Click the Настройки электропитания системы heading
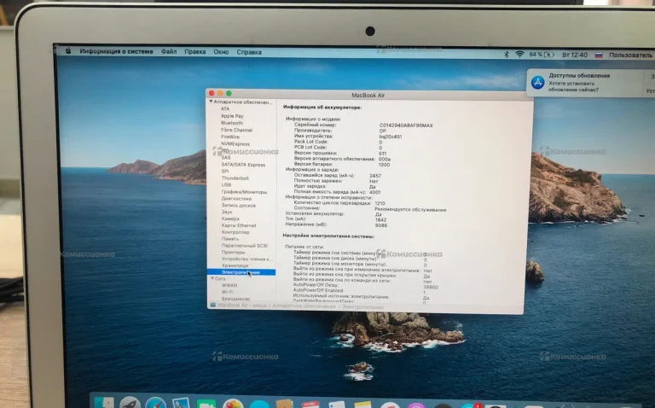This screenshot has height=408, width=655. tap(328, 236)
